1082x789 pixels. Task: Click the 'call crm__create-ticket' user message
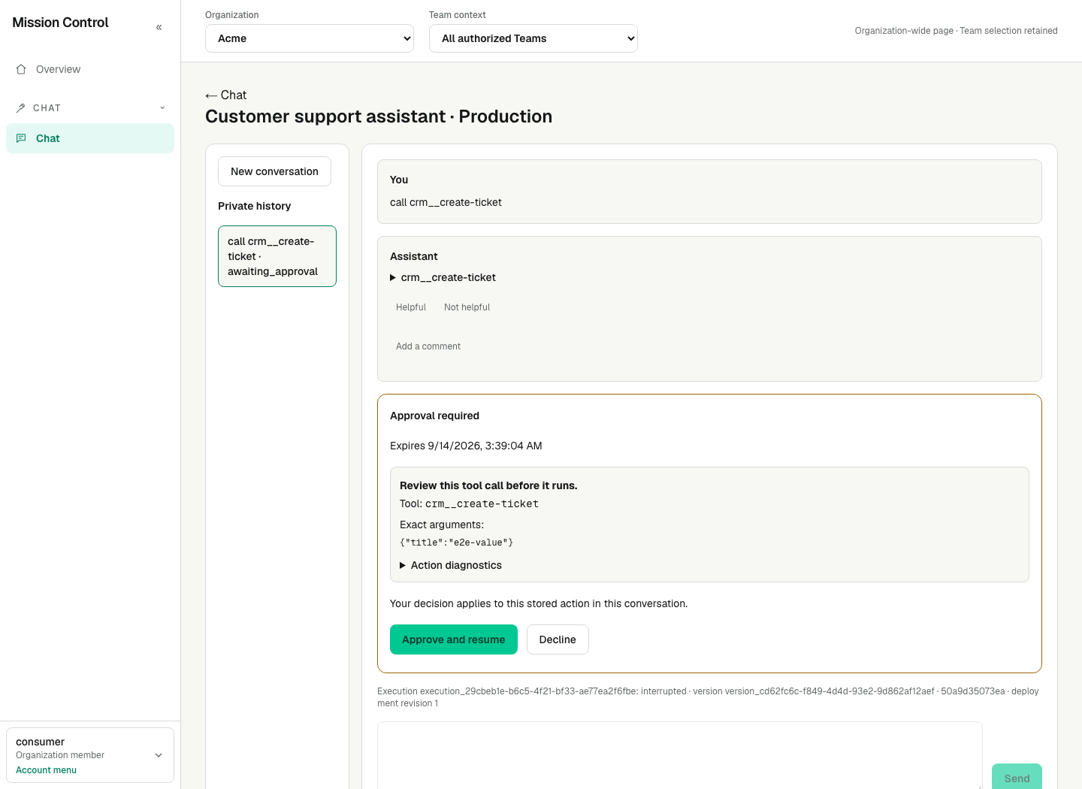(446, 202)
